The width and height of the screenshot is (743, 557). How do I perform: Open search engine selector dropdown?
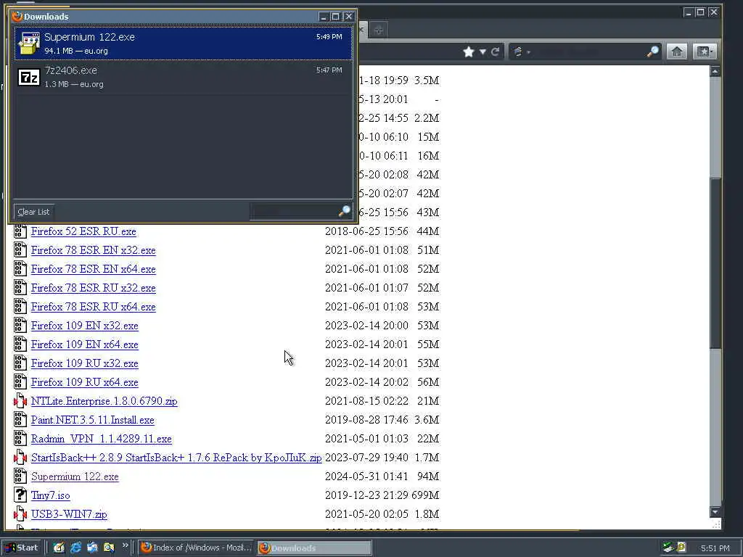521,51
